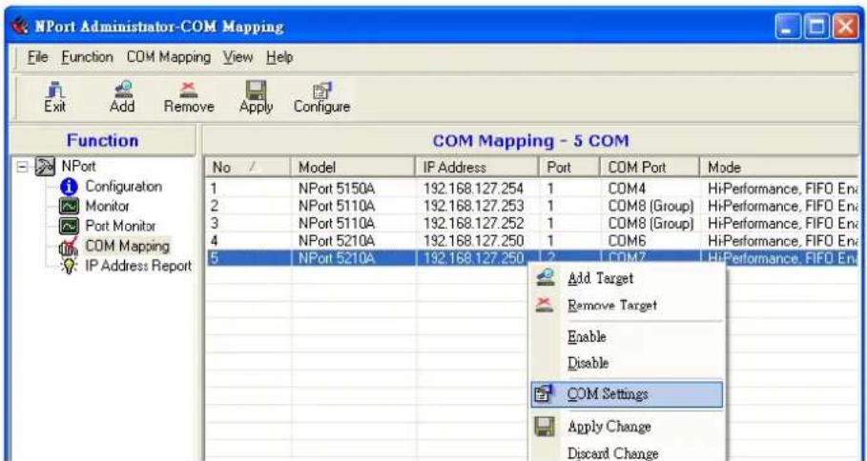
Task: Open the View menu
Action: [x=237, y=57]
